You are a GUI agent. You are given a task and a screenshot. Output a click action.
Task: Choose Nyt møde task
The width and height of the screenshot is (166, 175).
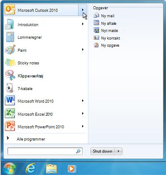110,31
